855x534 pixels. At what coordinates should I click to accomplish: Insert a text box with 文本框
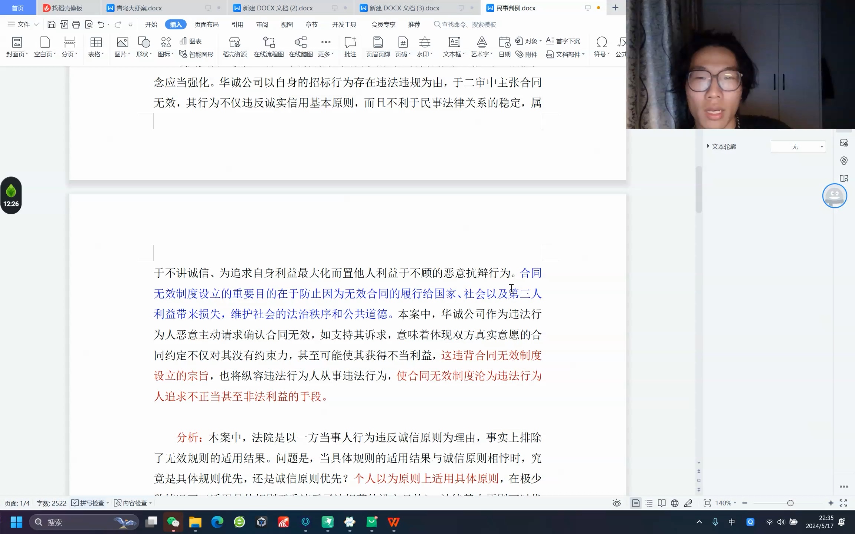coord(453,46)
